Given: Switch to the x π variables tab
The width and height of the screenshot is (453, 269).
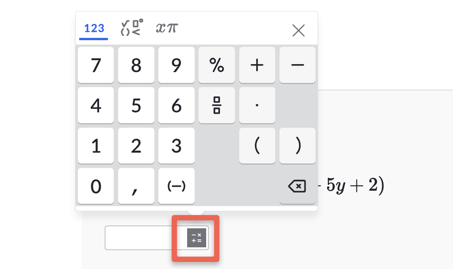Looking at the screenshot, I should (x=167, y=28).
